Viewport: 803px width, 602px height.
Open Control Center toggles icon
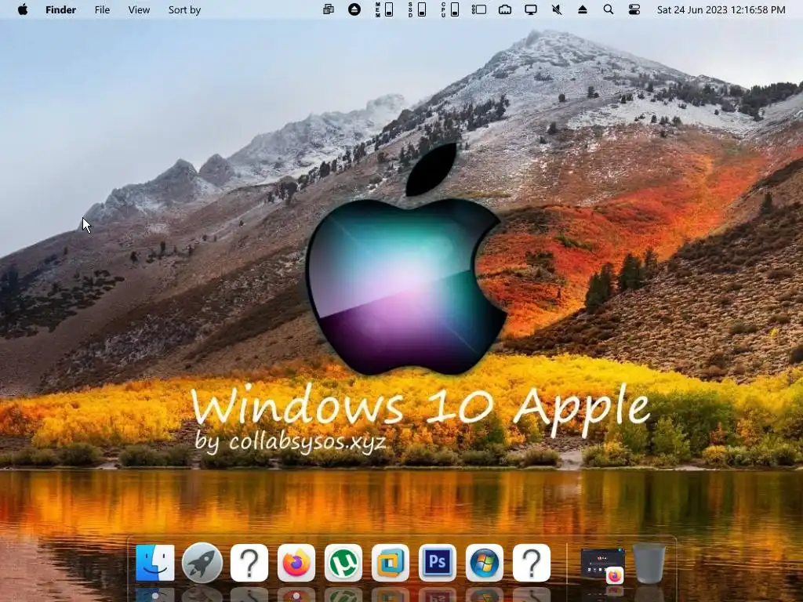[x=634, y=9]
